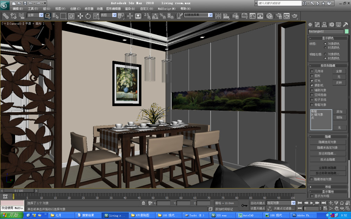
Task: Check the 图形 hide category checkbox
Action: [312, 76]
